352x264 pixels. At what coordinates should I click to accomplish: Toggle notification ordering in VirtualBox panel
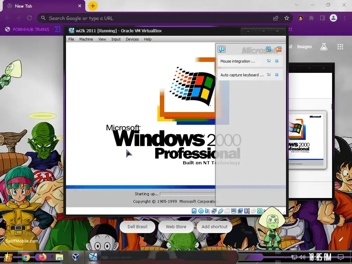tap(268, 49)
